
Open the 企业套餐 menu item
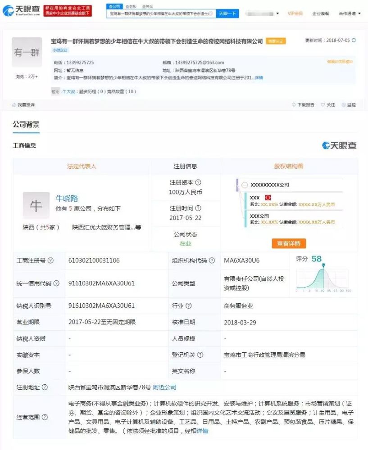pos(321,13)
